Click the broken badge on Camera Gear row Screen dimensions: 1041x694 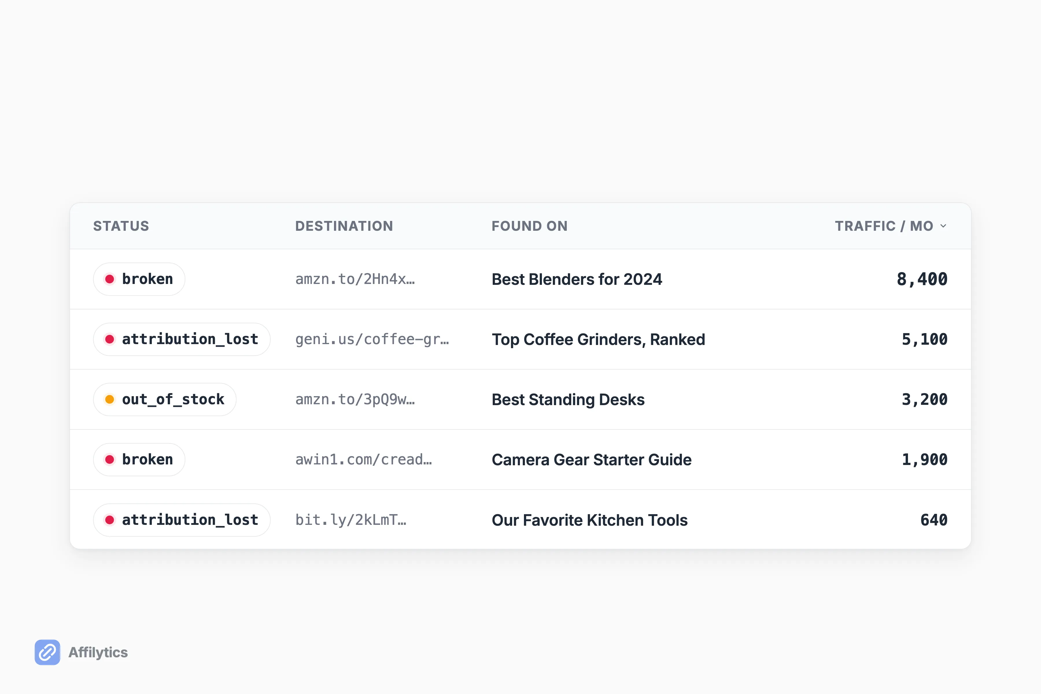[x=139, y=460]
